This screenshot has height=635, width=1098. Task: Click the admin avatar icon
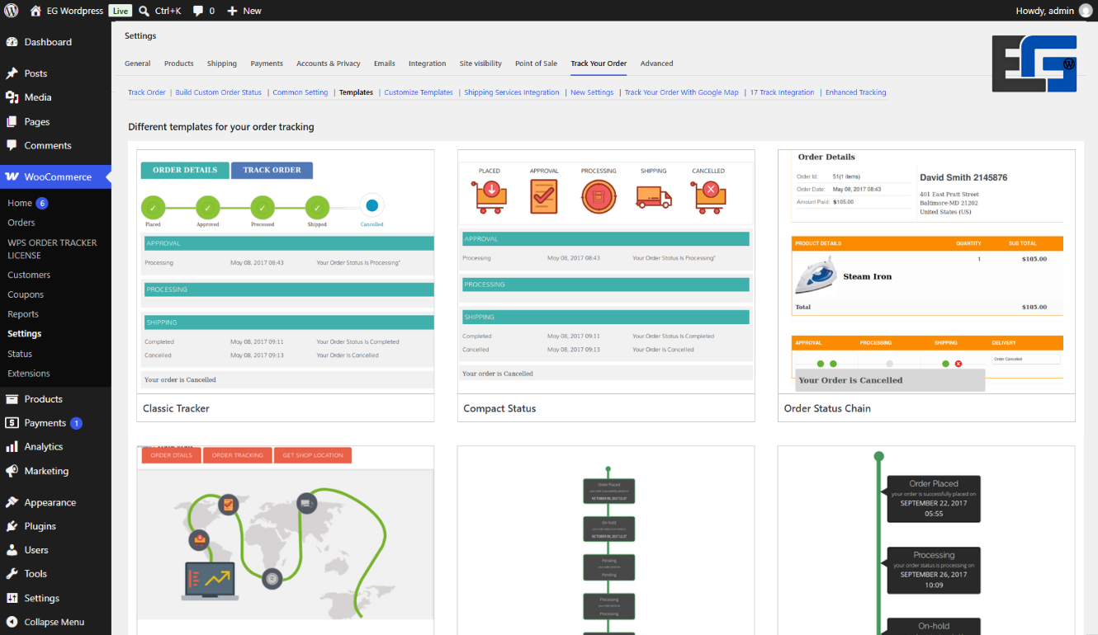pos(1085,11)
